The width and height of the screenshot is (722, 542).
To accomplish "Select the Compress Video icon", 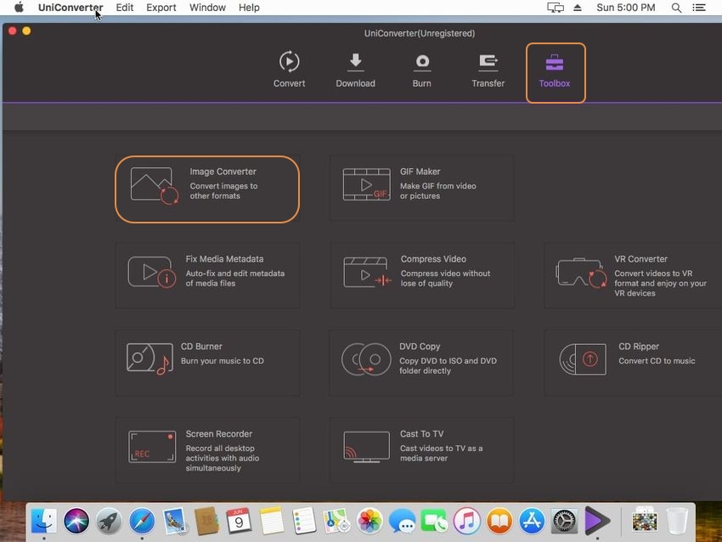I will click(366, 272).
